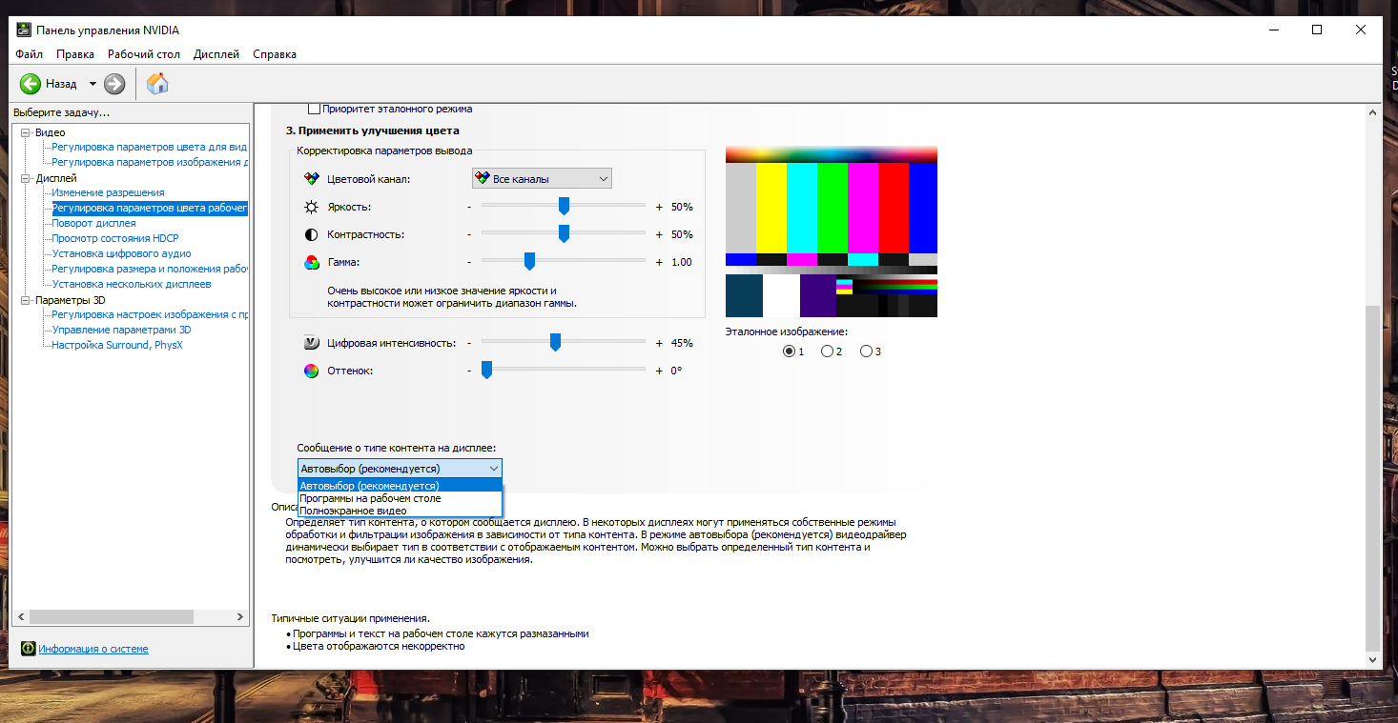The image size is (1398, 723).
Task: Collapse the Дисплей tree node
Action: pos(26,178)
